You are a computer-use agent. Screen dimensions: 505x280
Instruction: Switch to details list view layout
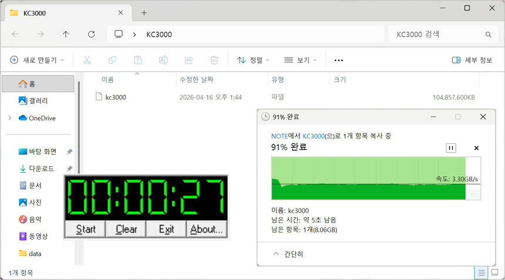click(x=482, y=273)
